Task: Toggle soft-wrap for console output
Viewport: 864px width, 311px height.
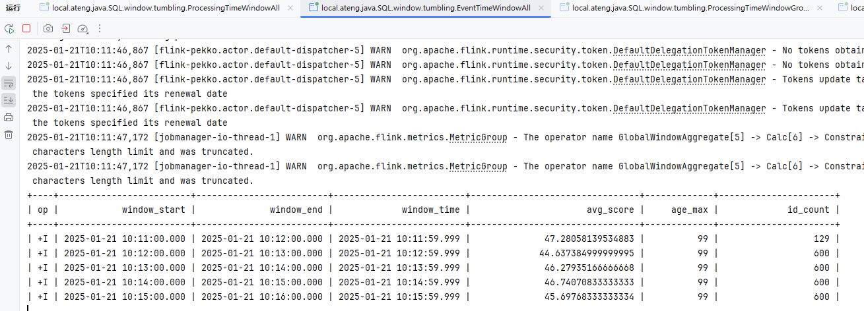Action: pos(9,83)
